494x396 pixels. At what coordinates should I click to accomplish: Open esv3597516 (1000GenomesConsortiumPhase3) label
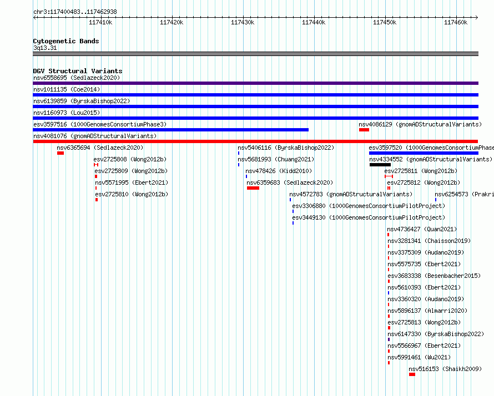[x=100, y=124]
